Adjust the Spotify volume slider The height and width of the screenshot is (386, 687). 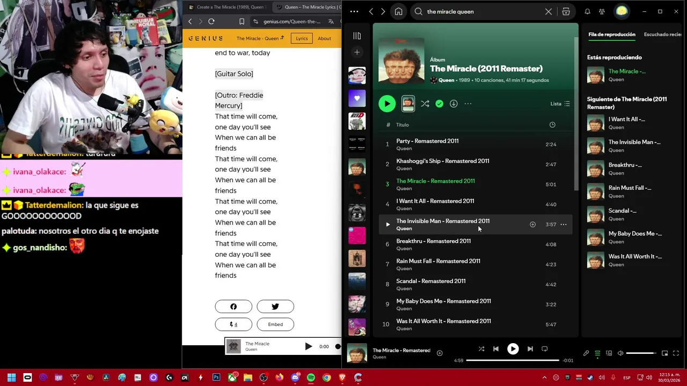[x=641, y=353]
